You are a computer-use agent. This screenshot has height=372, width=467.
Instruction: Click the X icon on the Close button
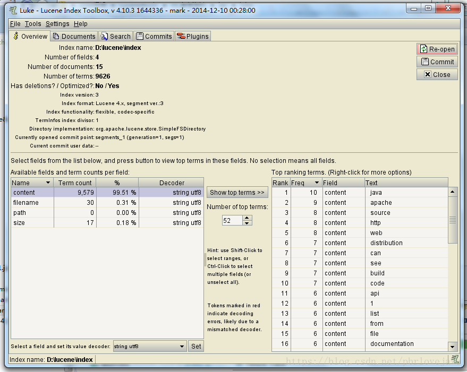point(427,74)
